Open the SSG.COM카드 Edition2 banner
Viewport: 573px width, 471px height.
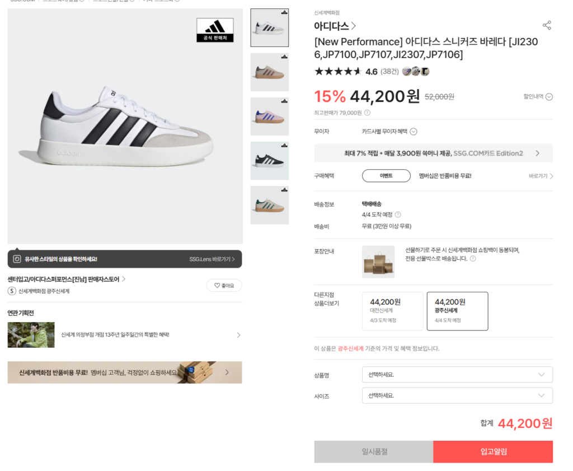(433, 153)
